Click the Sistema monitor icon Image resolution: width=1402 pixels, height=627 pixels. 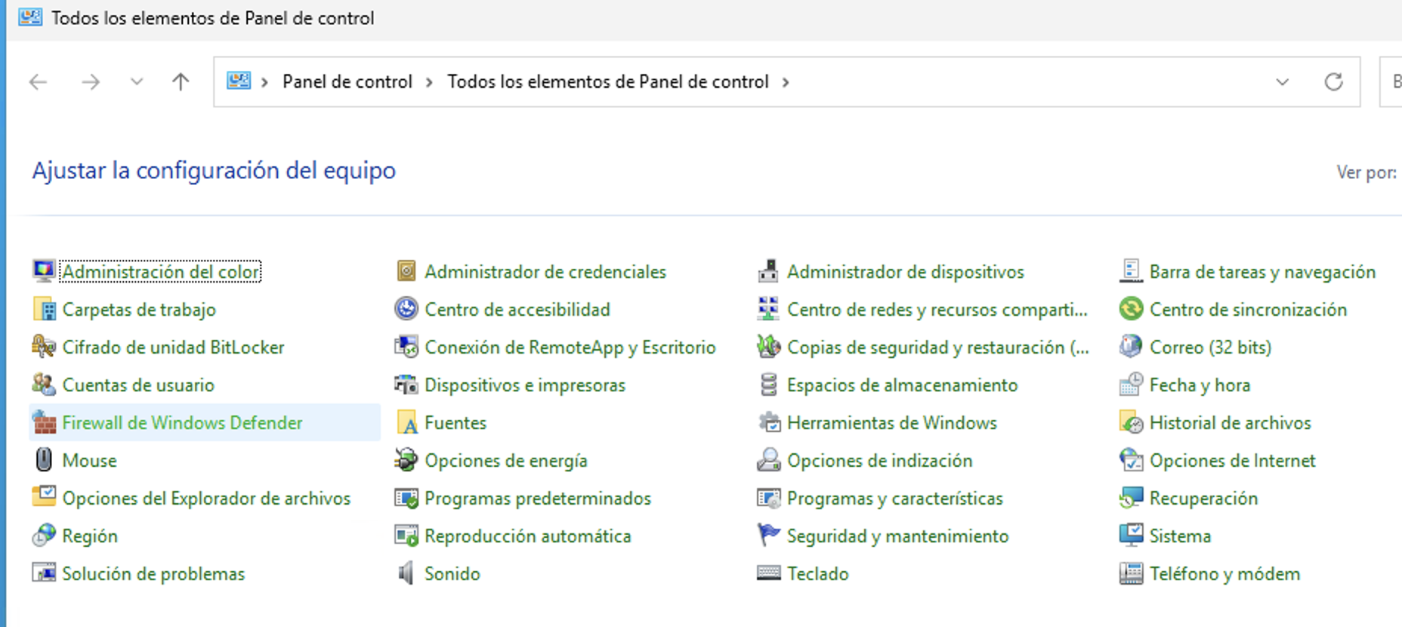click(1132, 536)
